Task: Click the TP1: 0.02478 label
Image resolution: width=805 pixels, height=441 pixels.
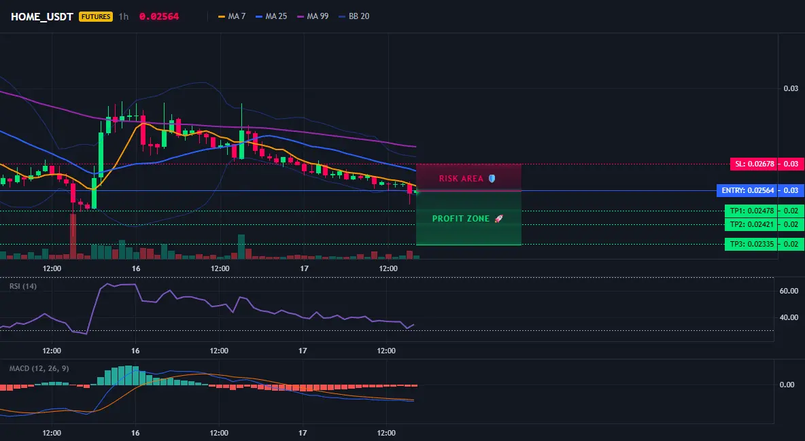Action: (751, 211)
